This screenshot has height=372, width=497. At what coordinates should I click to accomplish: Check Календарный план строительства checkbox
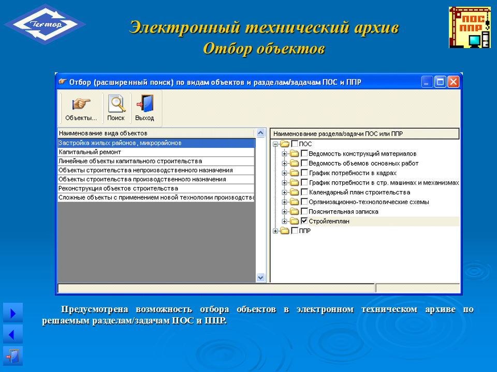click(304, 192)
